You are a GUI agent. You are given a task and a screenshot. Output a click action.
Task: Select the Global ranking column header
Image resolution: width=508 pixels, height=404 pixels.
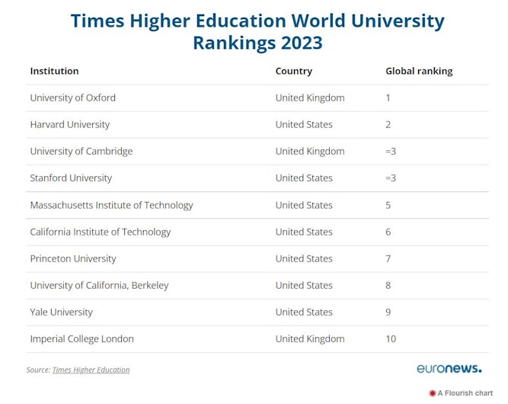point(419,71)
